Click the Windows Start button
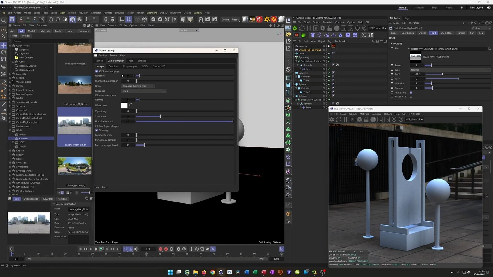 [x=170, y=272]
